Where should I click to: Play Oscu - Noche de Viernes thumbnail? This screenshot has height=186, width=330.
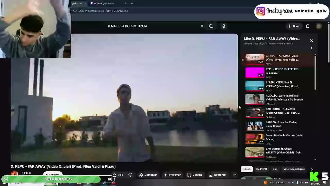[x=255, y=139]
